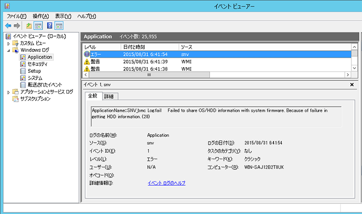Viewport: 362px width, 214px height.
Task: Click the up-one-level folder toolbar icon
Action: coord(29,26)
